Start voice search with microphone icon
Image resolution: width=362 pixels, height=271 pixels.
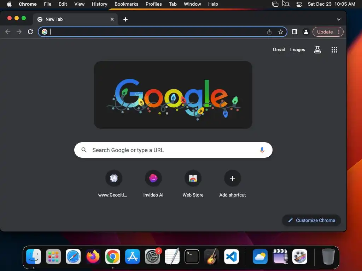[x=262, y=150]
